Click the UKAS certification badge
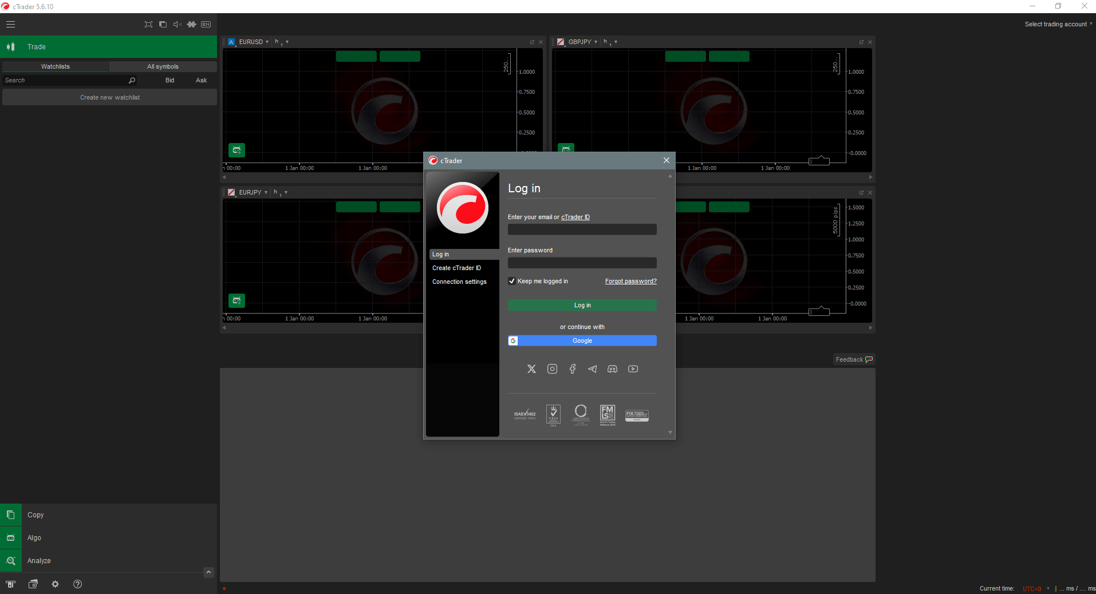The image size is (1096, 594). (553, 415)
